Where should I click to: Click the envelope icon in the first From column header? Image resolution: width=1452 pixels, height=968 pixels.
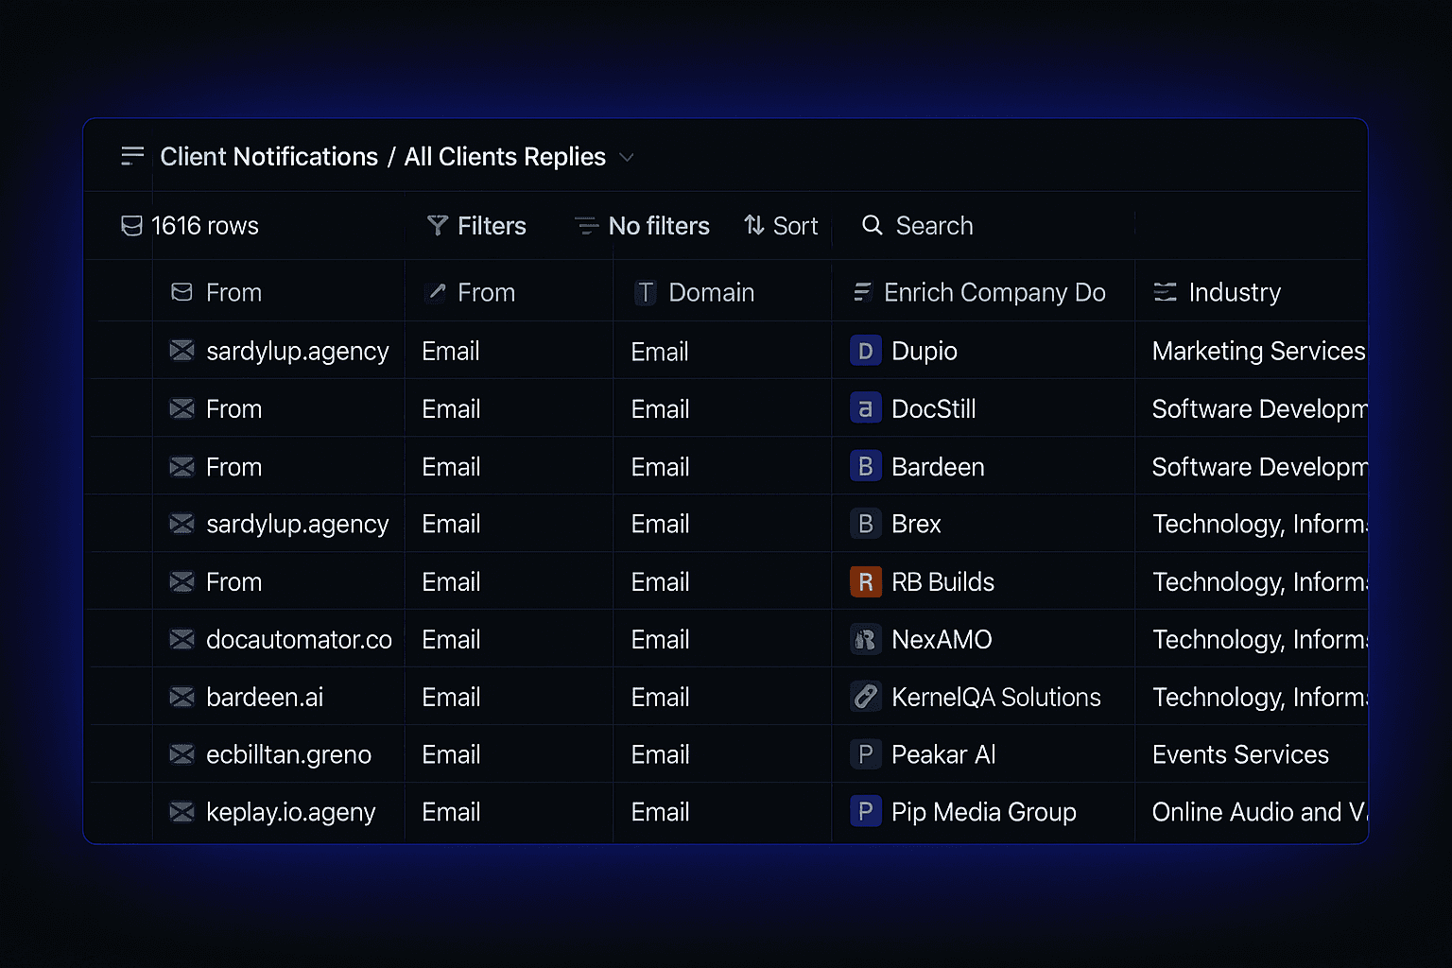pyautogui.click(x=181, y=292)
